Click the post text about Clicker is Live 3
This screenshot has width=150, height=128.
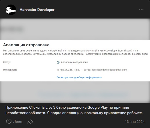pos(74,110)
